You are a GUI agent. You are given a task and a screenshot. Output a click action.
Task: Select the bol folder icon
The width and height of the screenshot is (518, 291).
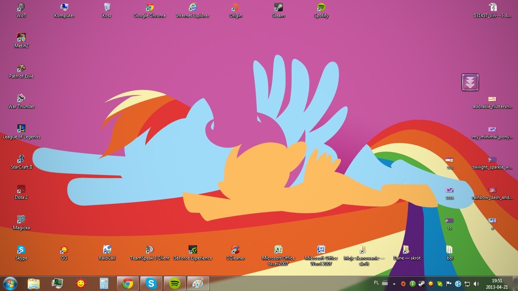[x=450, y=253]
